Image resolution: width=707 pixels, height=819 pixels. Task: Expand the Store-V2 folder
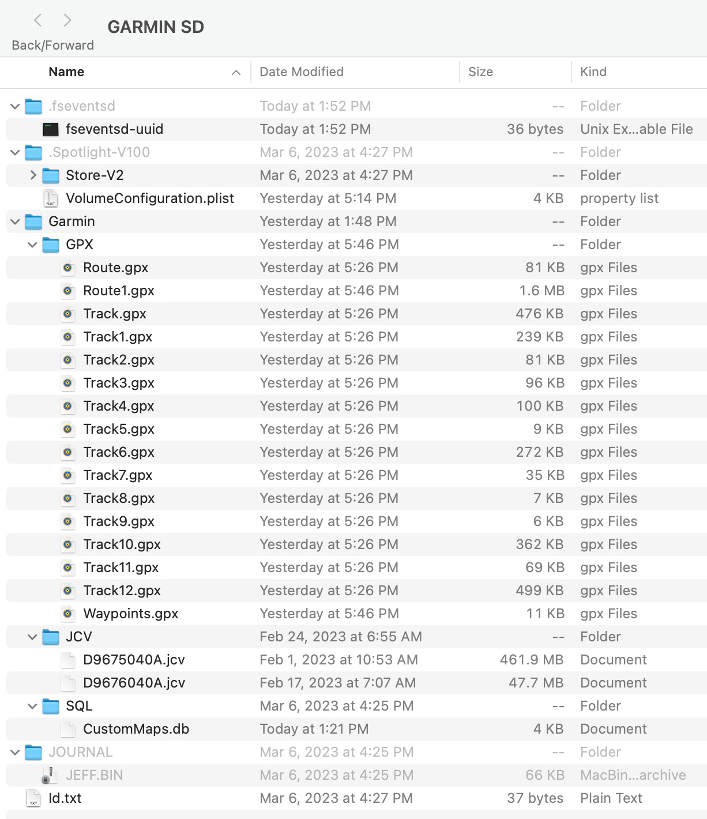tap(33, 175)
